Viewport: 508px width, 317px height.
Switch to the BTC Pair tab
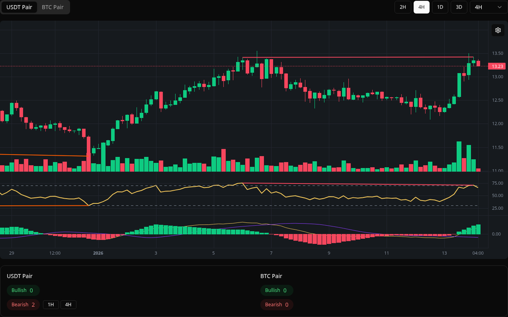[x=52, y=7]
